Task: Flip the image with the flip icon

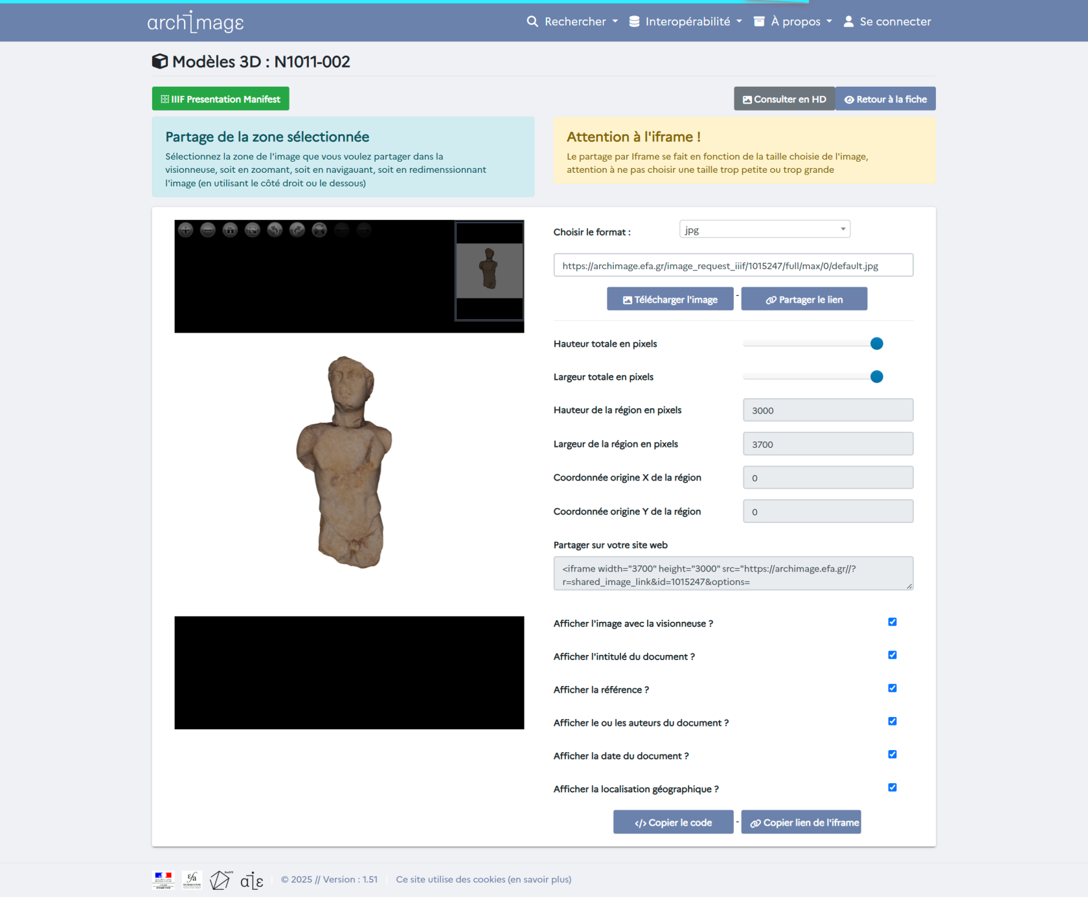Action: pyautogui.click(x=319, y=230)
